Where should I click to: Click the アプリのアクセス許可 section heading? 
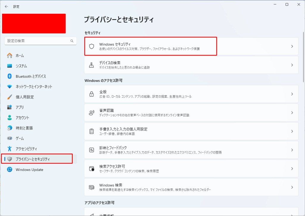[x=99, y=203]
